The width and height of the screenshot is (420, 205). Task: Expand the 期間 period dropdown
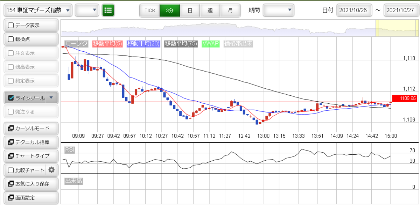[x=279, y=10]
